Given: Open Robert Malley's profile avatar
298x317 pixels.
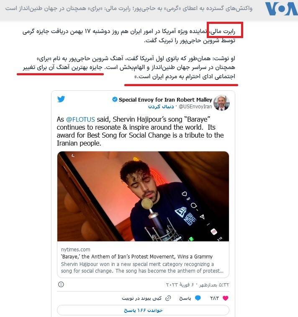Looking at the screenshot, I should coord(221,103).
